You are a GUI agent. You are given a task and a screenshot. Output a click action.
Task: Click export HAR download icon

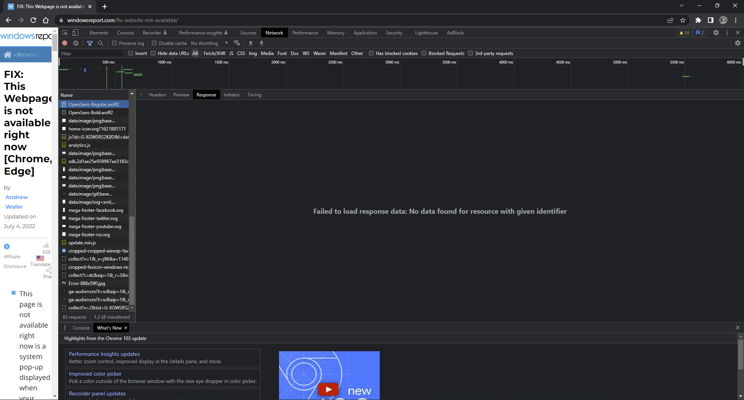[262, 43]
